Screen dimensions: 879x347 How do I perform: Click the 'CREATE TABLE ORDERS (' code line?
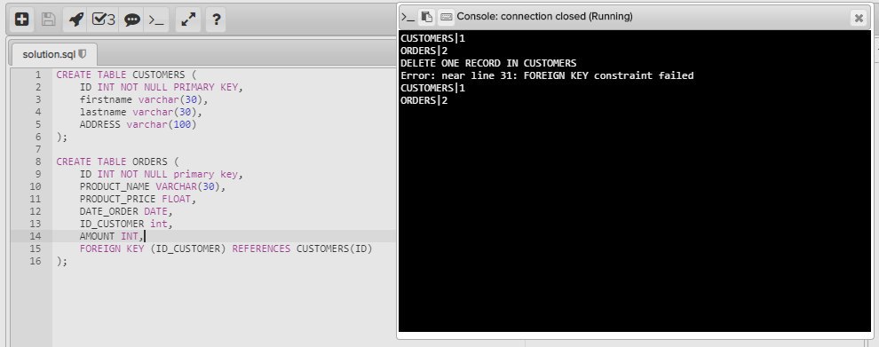pos(117,162)
